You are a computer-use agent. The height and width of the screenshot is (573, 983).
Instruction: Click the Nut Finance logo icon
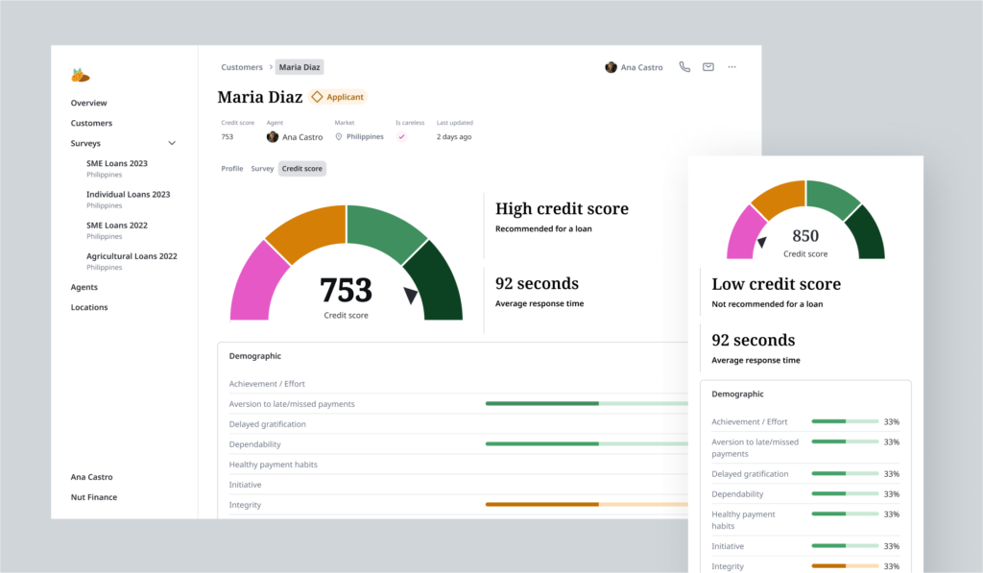81,75
